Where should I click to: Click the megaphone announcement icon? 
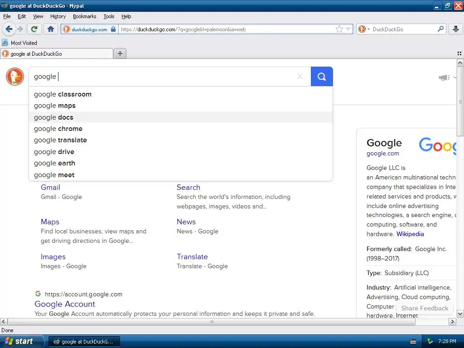click(444, 77)
